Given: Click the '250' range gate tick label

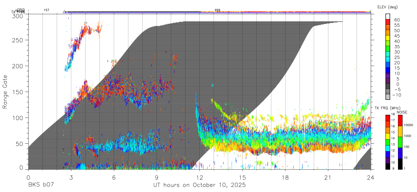Looking at the screenshot, I should point(18,40).
